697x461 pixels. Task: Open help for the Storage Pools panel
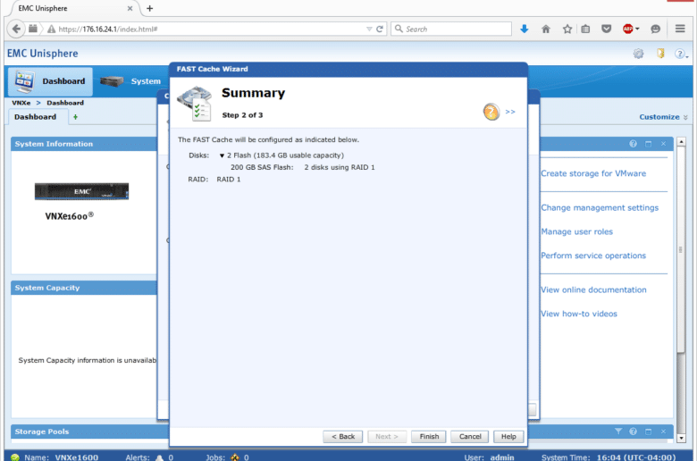point(633,432)
